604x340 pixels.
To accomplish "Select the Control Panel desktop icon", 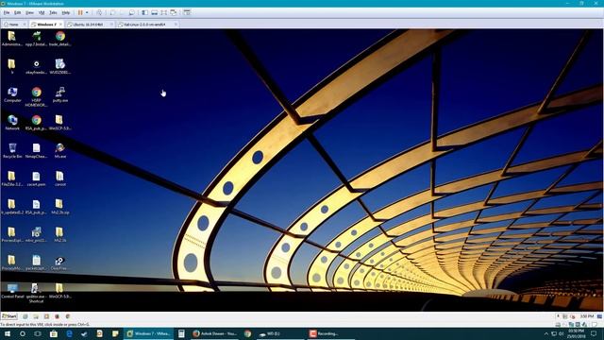I will click(x=12, y=291).
